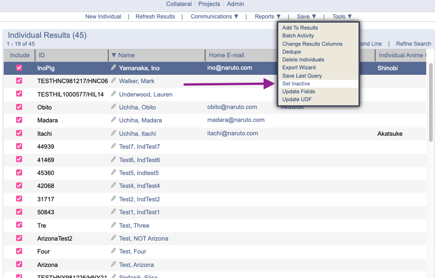The height and width of the screenshot is (278, 435).
Task: Uncheck the Include box for TESTHIL1000577/HIL14
Action: coord(19,94)
